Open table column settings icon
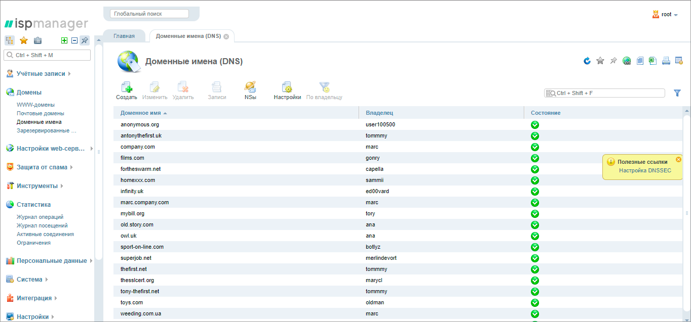This screenshot has height=322, width=691. (679, 61)
